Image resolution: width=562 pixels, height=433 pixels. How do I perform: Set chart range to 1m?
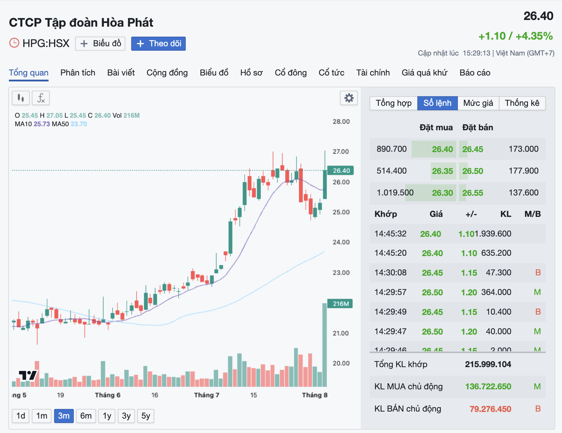coord(42,416)
